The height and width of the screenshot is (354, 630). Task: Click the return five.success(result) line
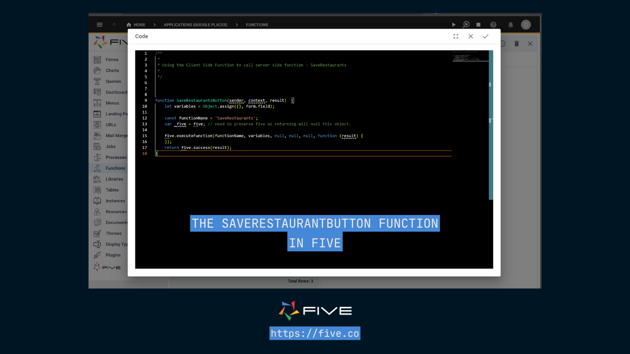(198, 147)
